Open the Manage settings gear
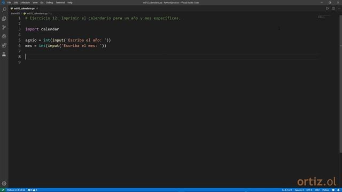 (x=4, y=183)
